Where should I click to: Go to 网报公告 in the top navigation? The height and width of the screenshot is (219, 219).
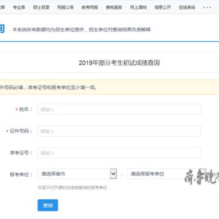pyautogui.click(x=65, y=7)
